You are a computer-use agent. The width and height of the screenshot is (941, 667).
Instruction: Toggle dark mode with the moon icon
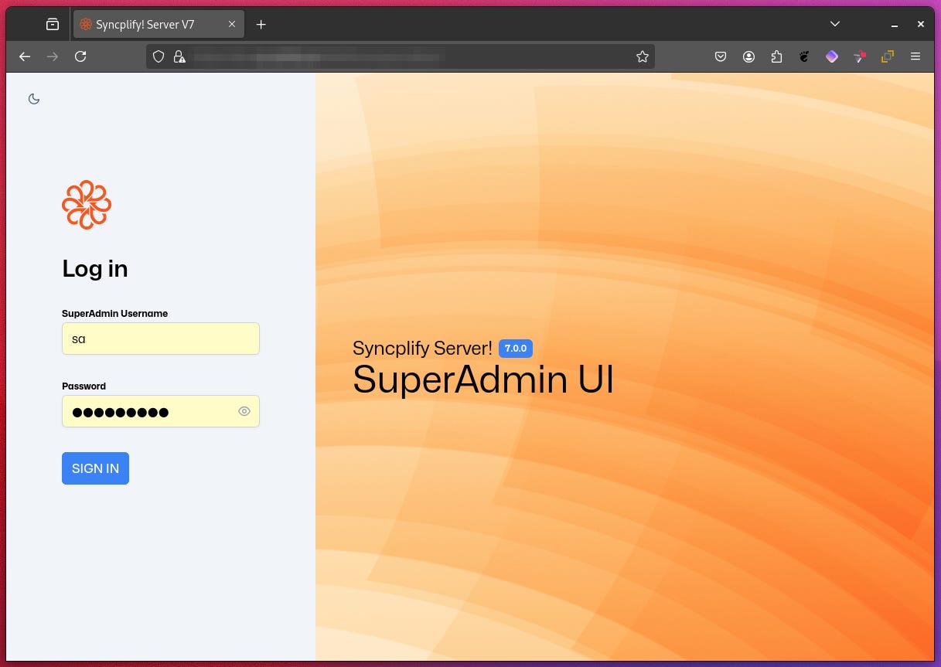pyautogui.click(x=34, y=99)
